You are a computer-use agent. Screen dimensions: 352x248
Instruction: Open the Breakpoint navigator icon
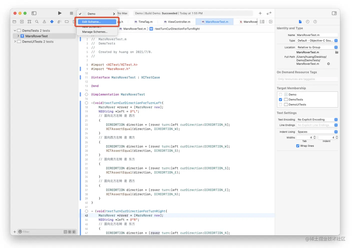pos(67,22)
